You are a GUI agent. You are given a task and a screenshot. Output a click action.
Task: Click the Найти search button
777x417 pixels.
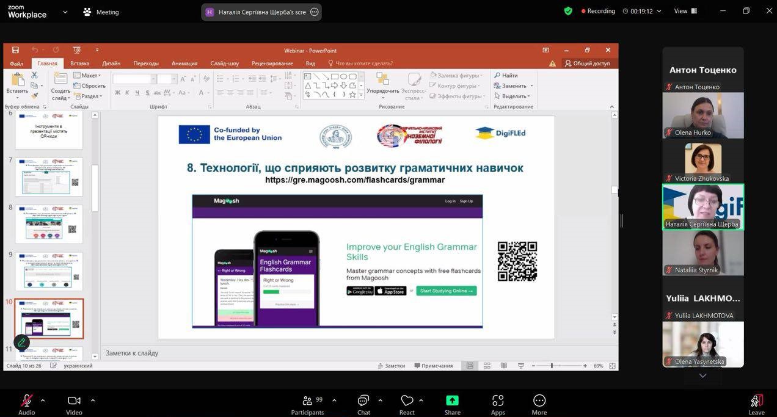506,76
